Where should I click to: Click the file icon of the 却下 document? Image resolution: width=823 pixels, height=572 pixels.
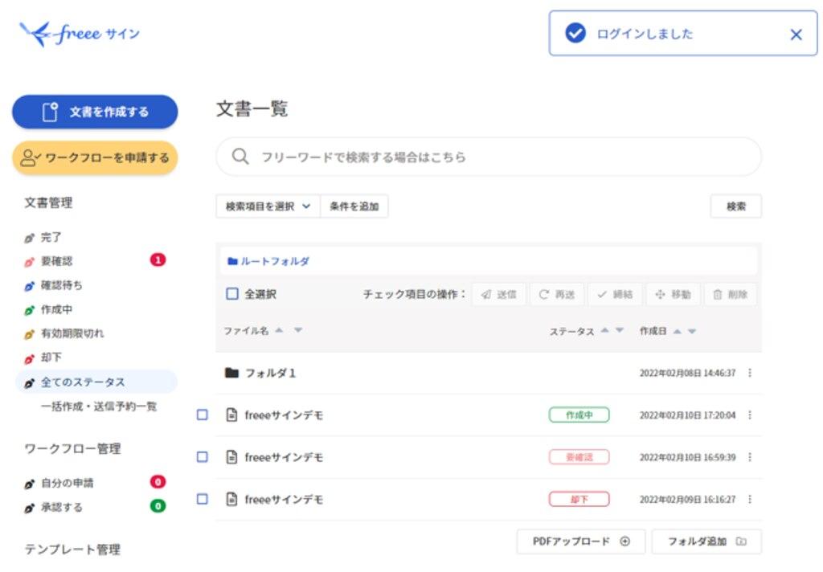[x=231, y=499]
